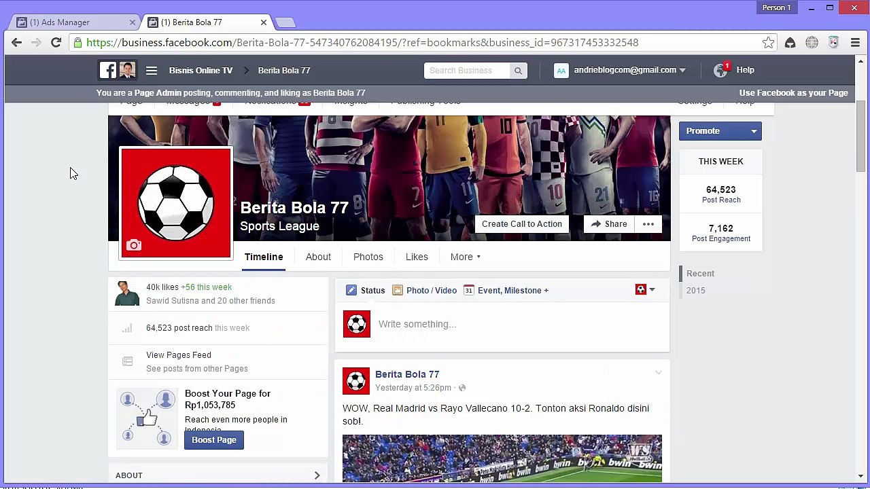Open notifications globe icon
Viewport: 870px width, 489px height.
720,70
